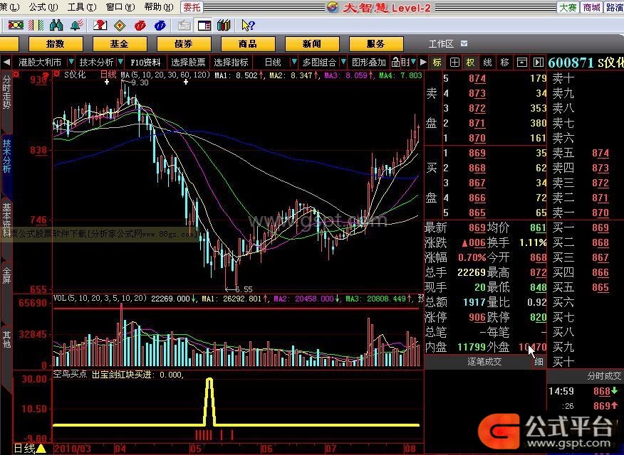Screen dimensions: 624x455
Task: Click the 移 move button
Action: click(x=504, y=63)
